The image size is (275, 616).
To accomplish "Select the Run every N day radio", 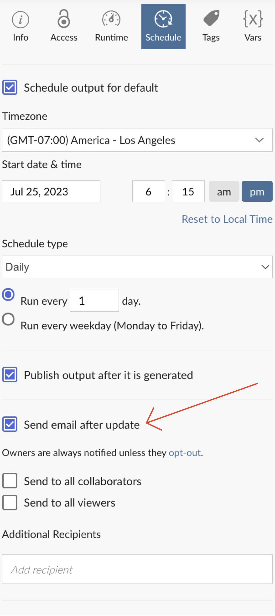I will pyautogui.click(x=8, y=295).
